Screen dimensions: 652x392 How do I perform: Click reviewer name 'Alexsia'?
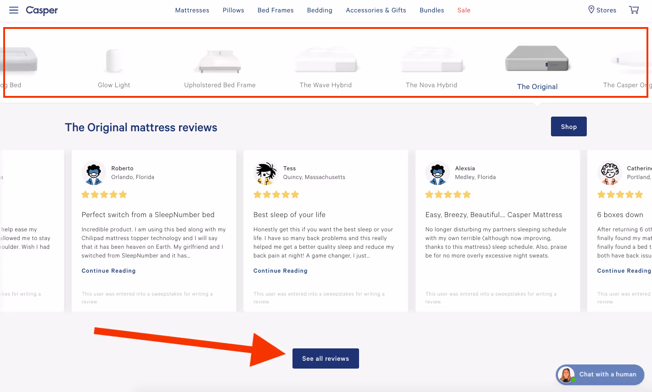pyautogui.click(x=465, y=168)
